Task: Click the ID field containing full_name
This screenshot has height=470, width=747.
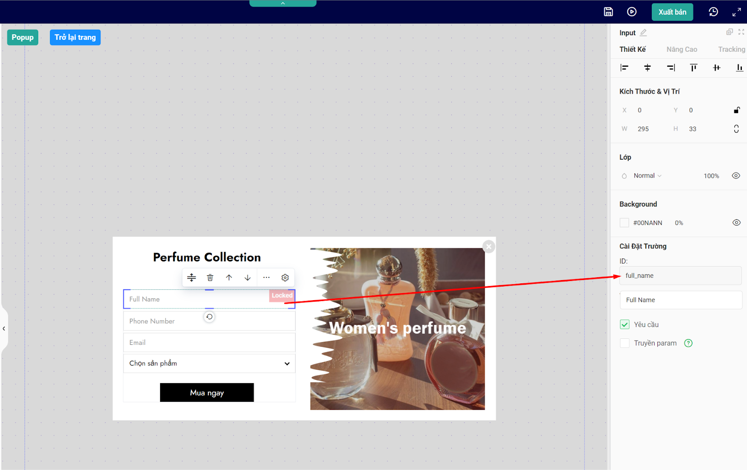Action: click(x=681, y=275)
